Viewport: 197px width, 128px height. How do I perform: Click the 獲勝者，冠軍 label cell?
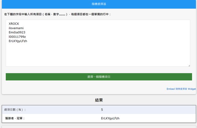(15, 118)
